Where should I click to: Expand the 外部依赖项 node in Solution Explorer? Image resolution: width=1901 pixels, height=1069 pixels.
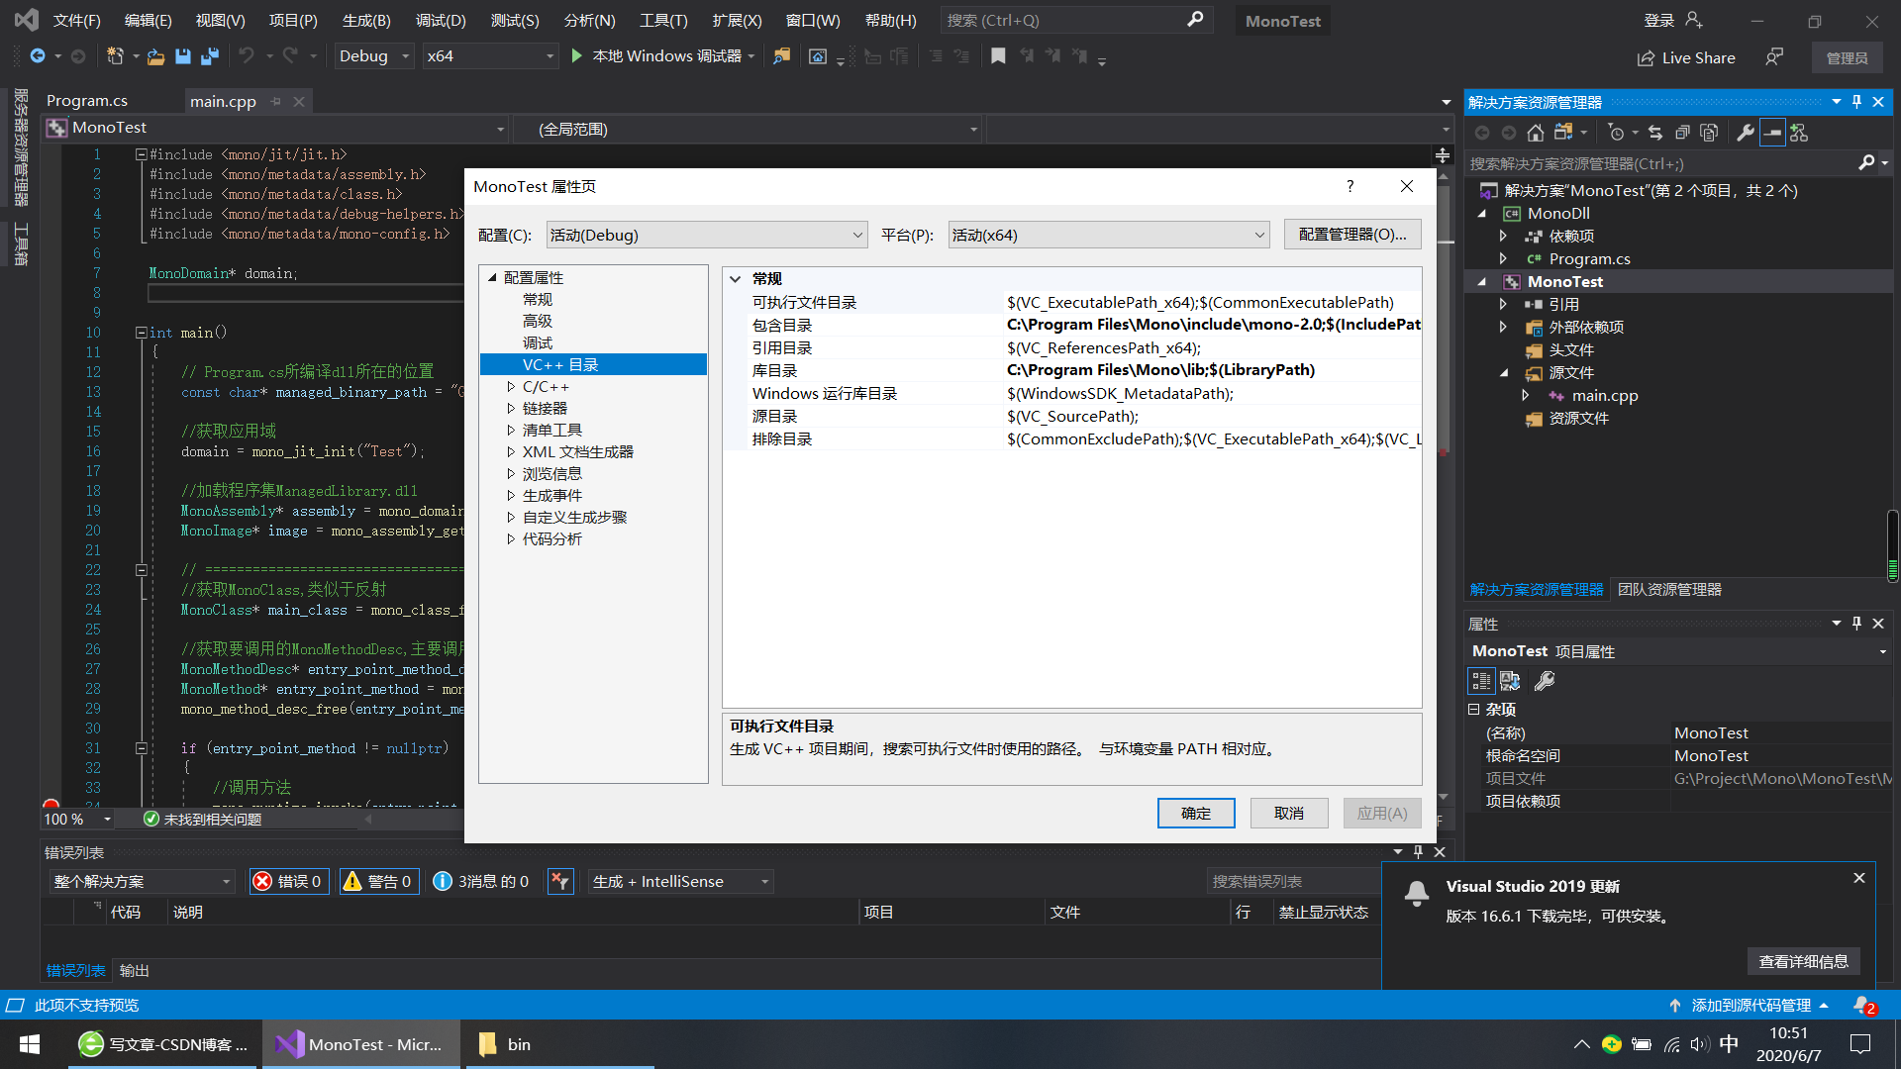coord(1503,328)
